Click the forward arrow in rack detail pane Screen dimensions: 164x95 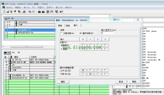point(9,53)
